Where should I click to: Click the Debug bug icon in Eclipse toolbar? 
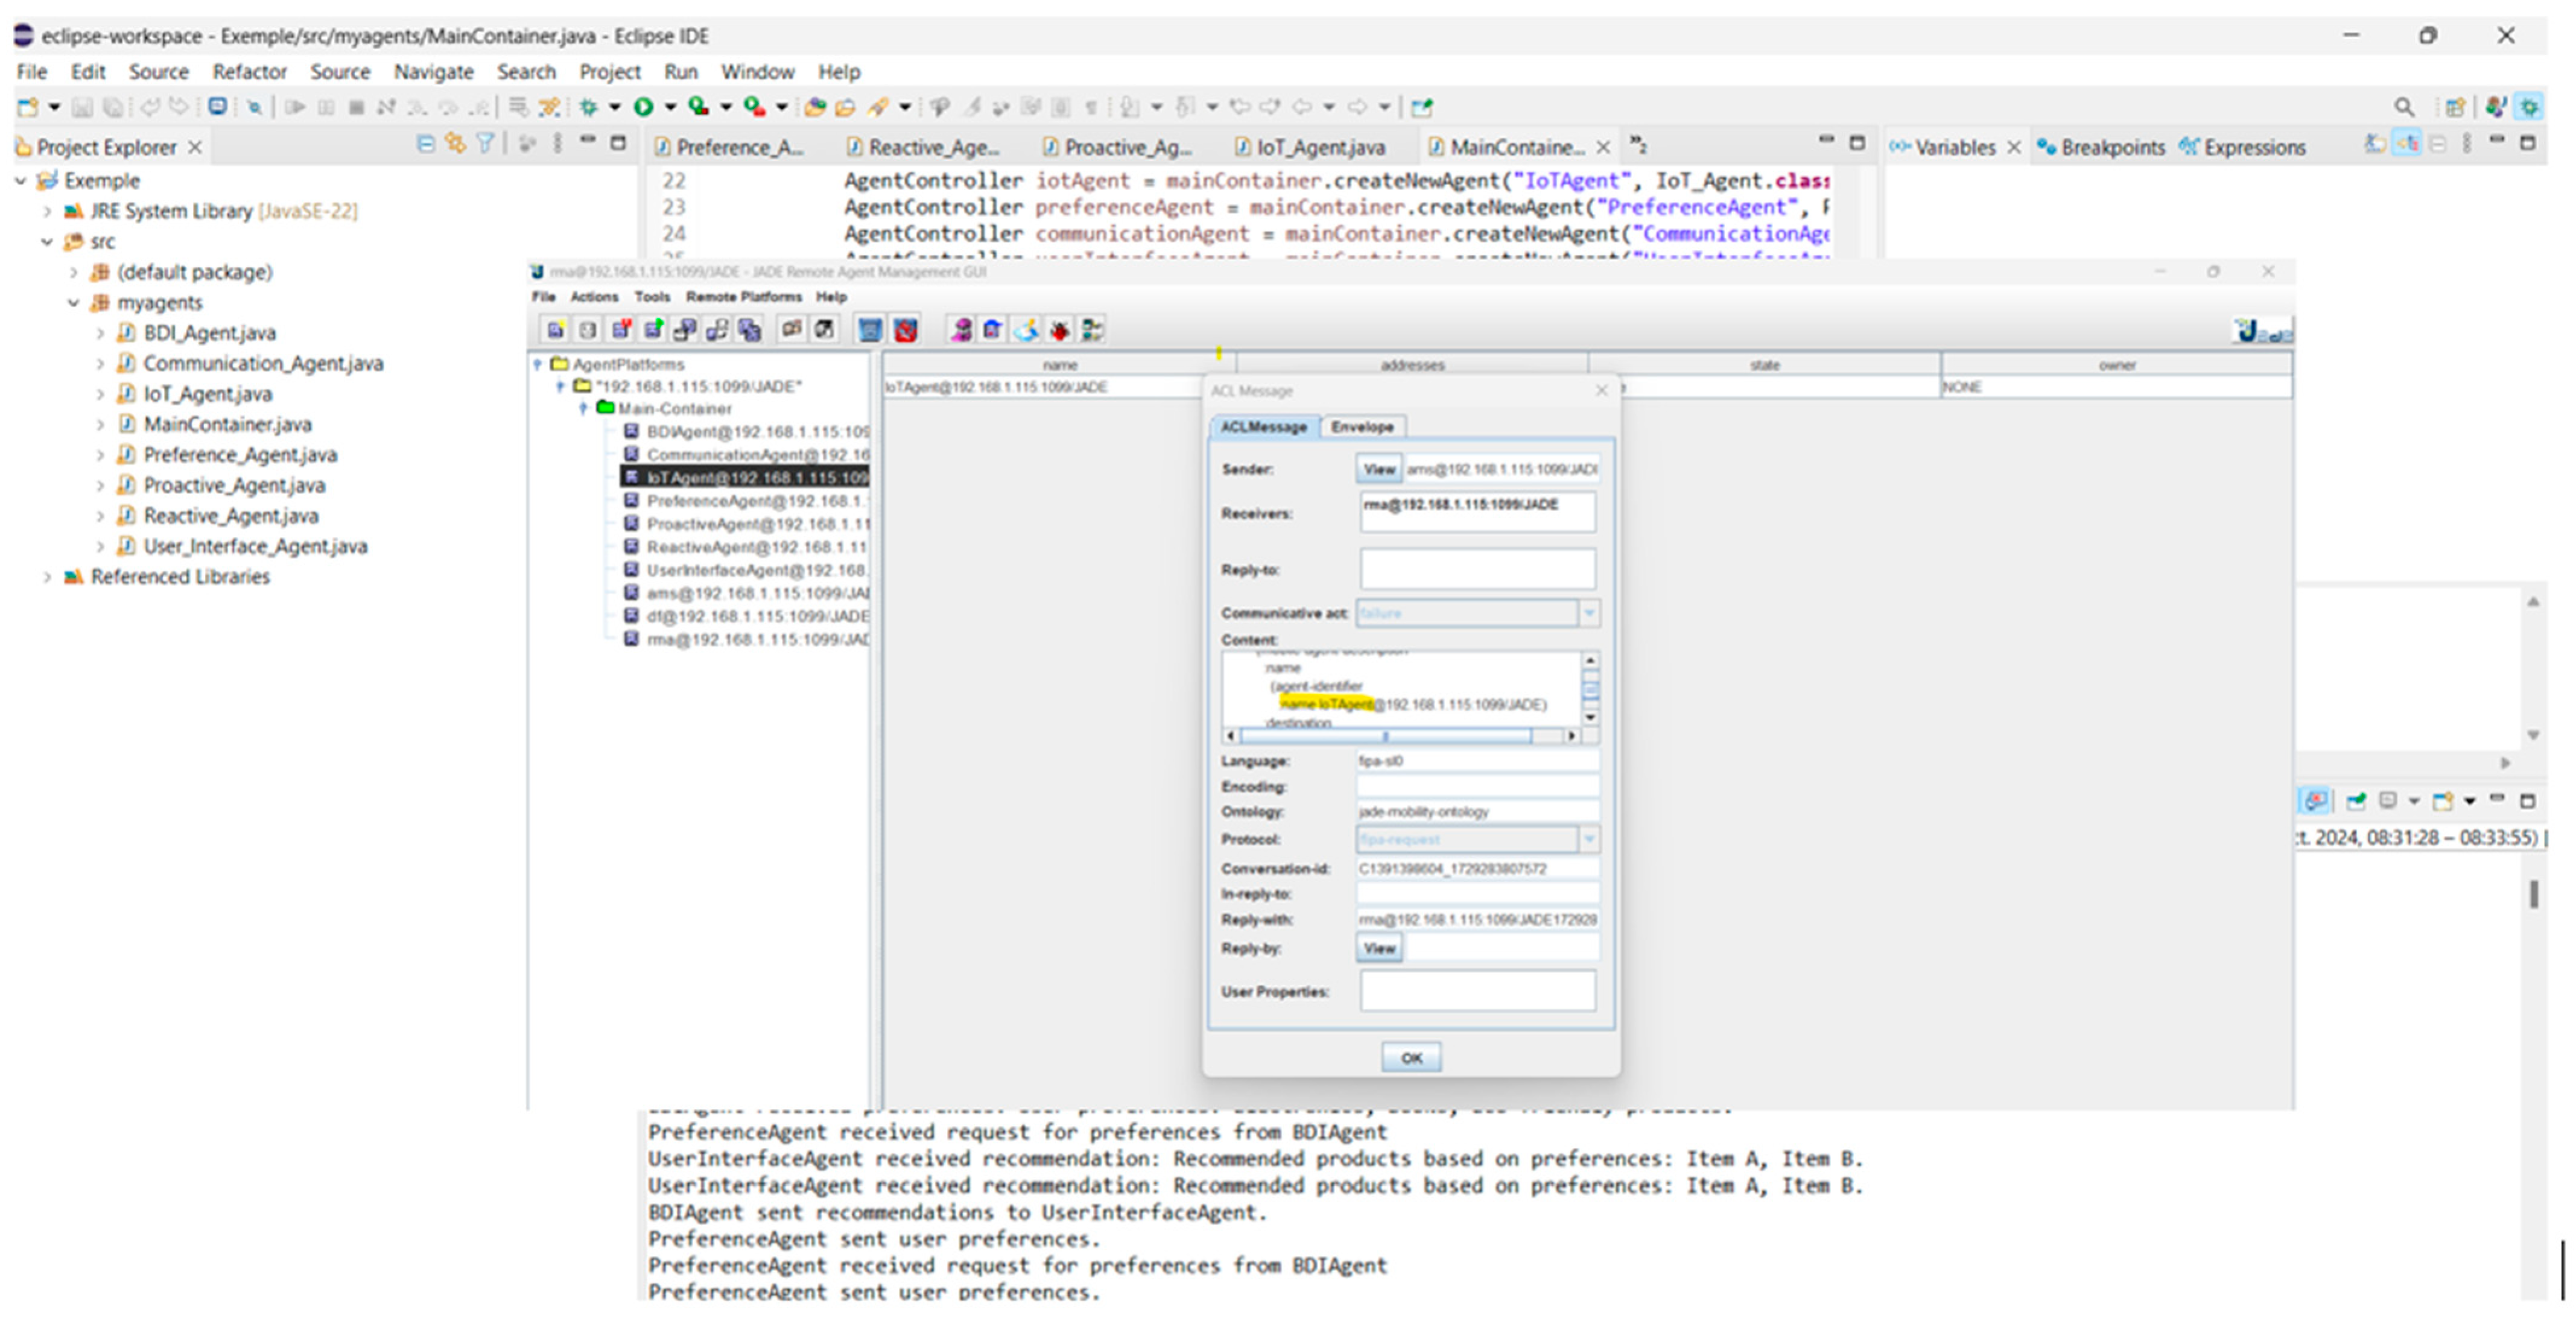589,107
